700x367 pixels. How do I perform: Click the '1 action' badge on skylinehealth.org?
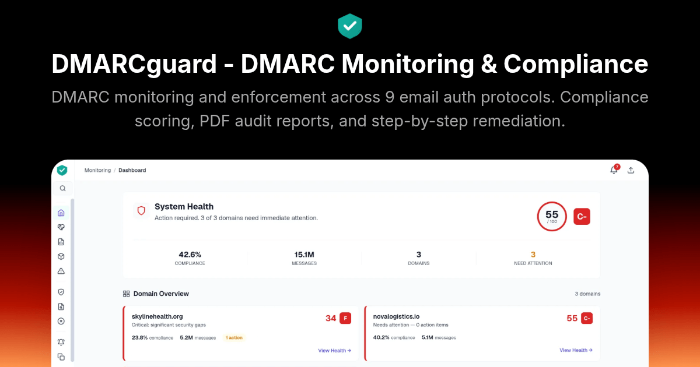pos(234,337)
